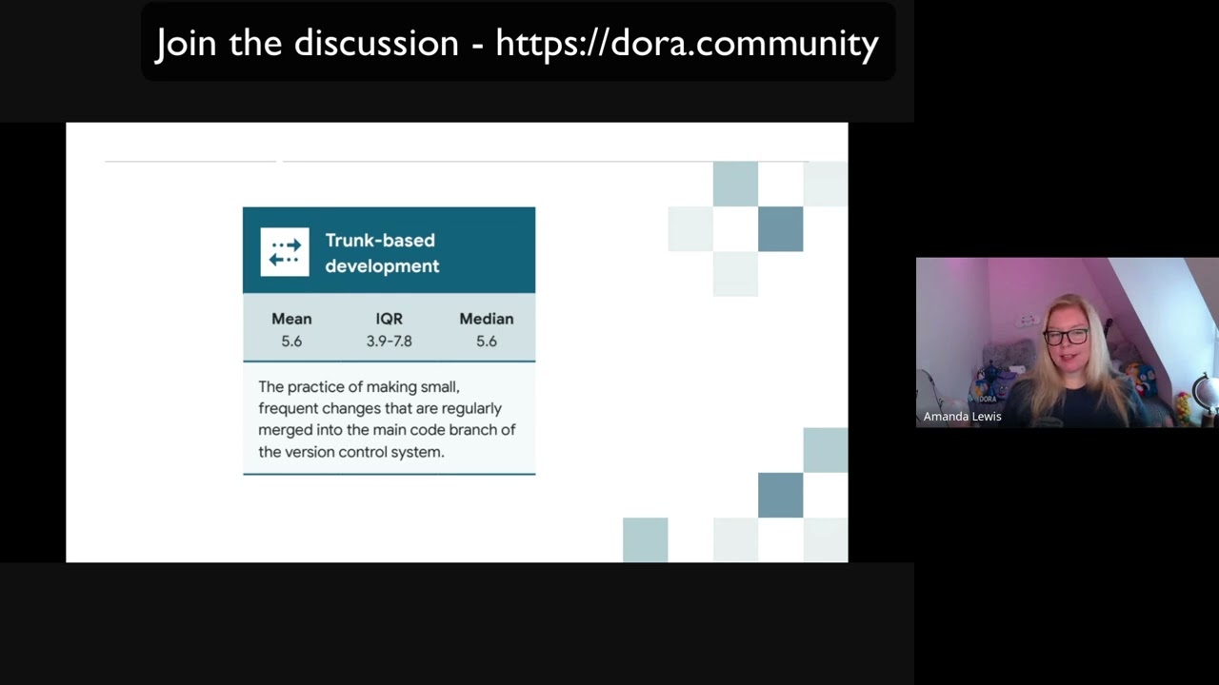This screenshot has width=1219, height=685.
Task: Click the "Mean" column label
Action: pyautogui.click(x=291, y=319)
